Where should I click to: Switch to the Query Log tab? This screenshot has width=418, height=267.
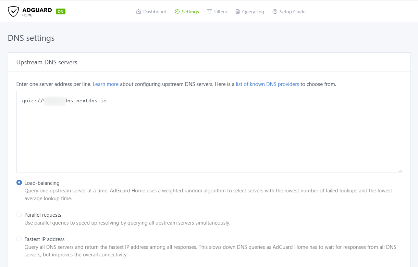click(x=253, y=12)
